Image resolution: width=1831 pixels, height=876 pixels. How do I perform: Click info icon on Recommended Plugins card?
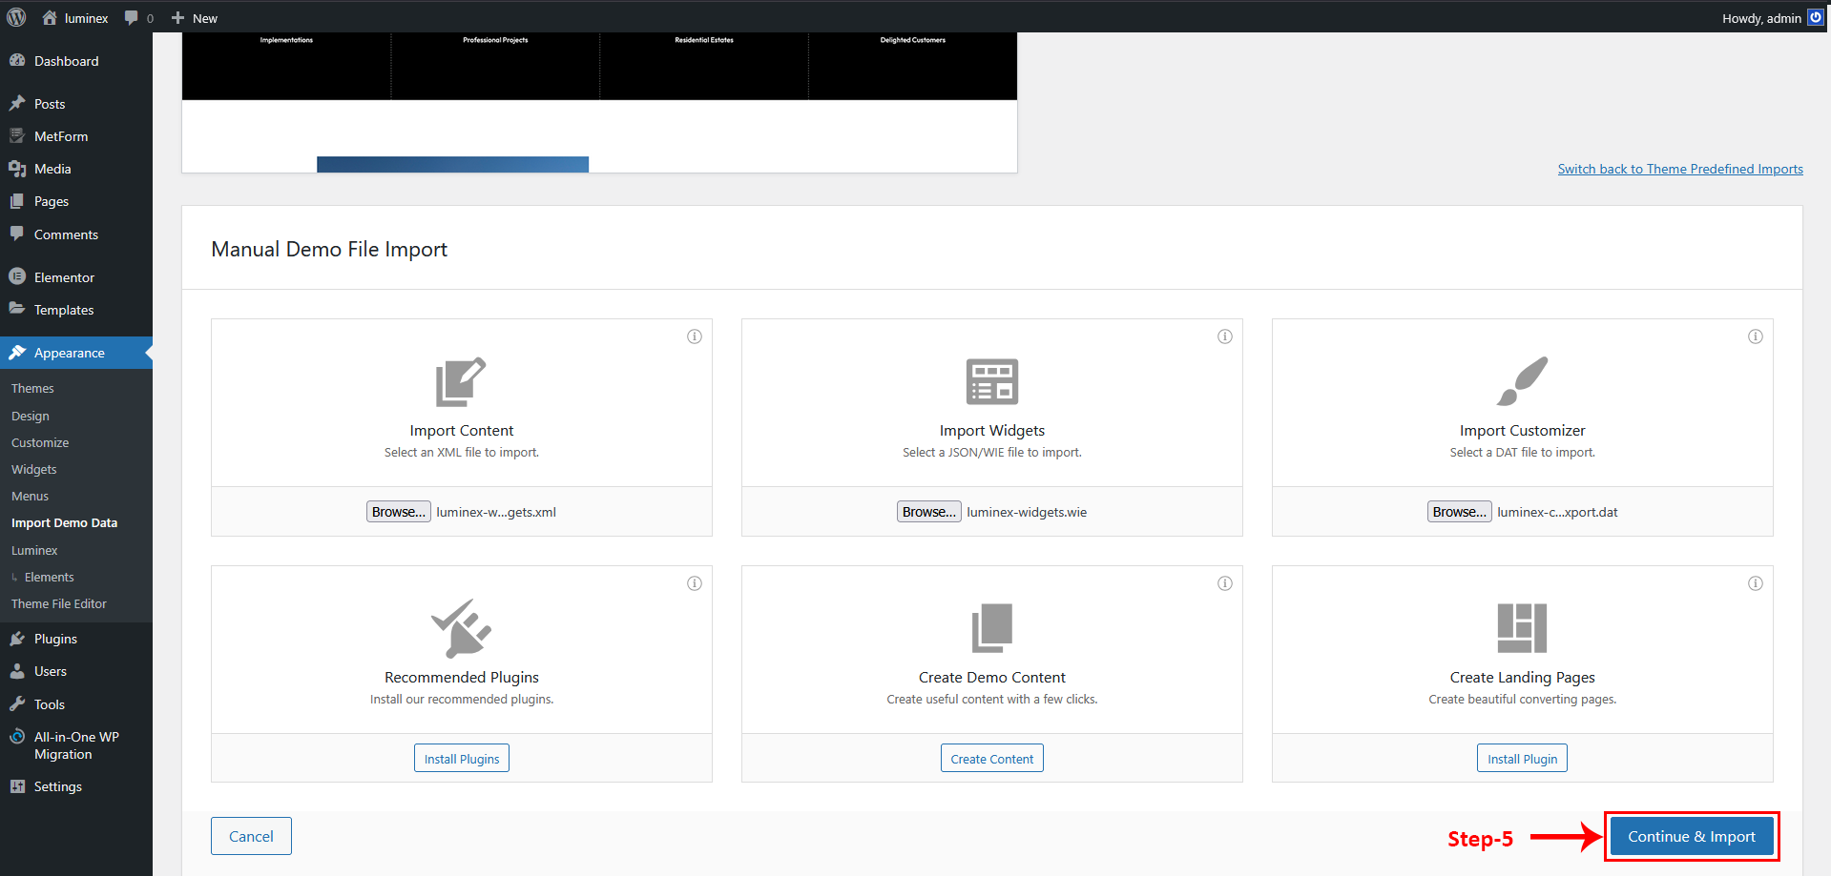pos(695,583)
